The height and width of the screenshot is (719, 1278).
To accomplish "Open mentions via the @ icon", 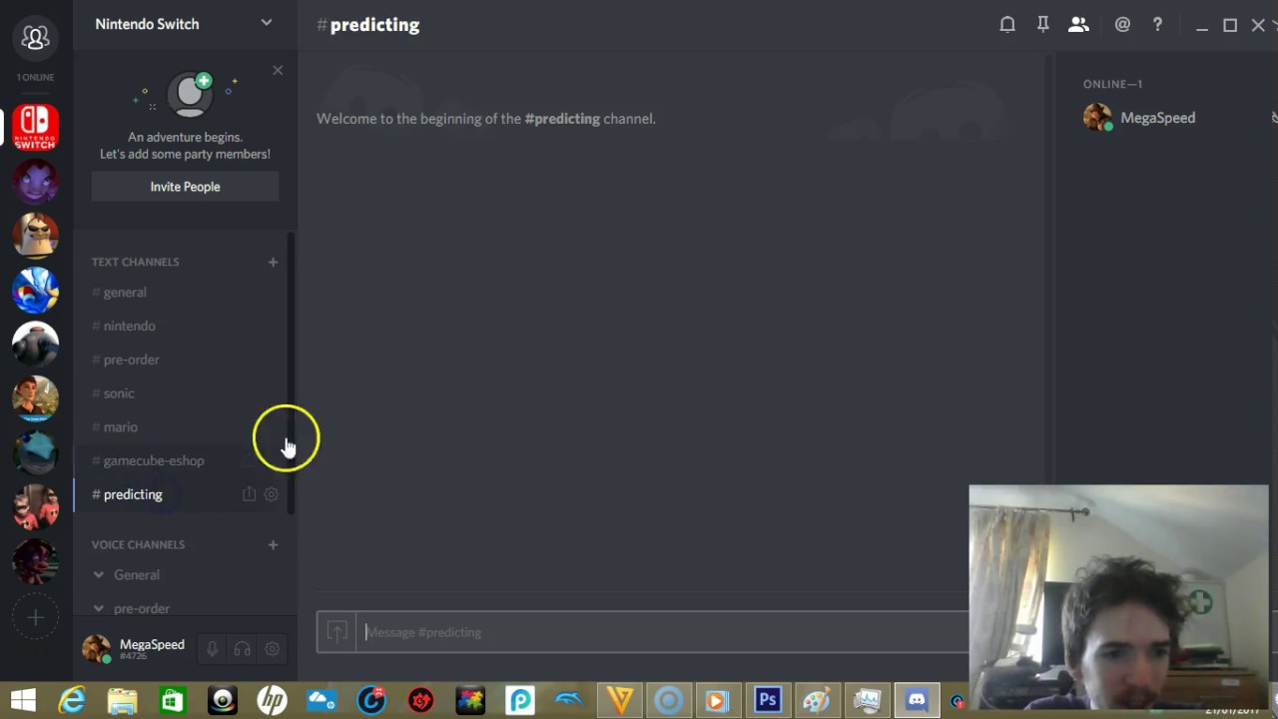I will point(1122,25).
